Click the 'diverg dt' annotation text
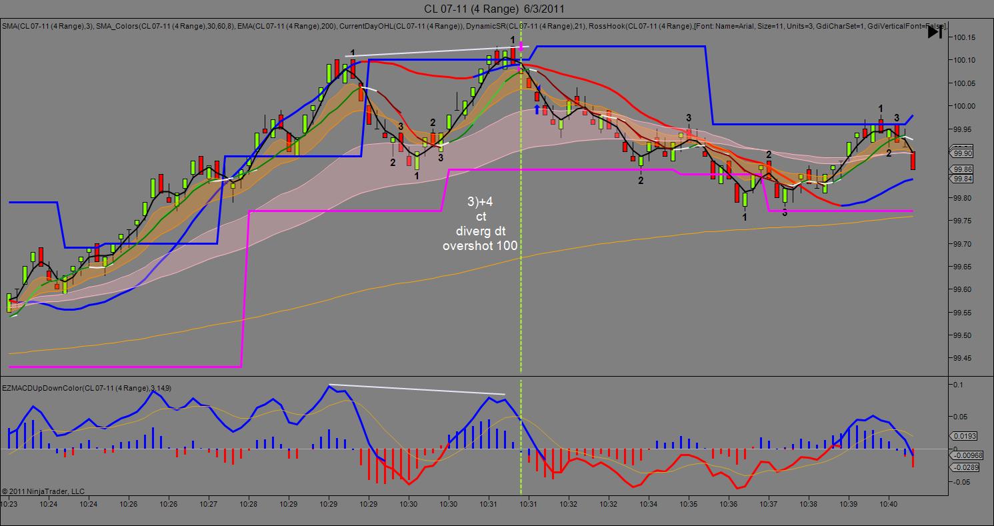994x526 pixels. point(481,232)
